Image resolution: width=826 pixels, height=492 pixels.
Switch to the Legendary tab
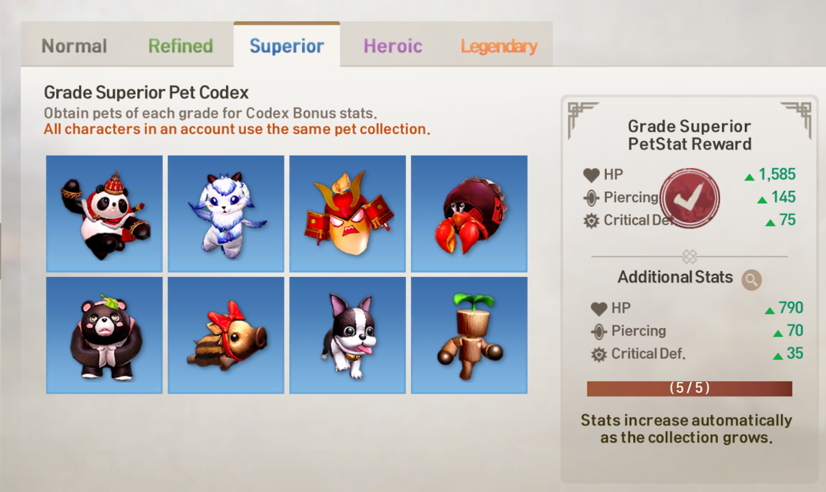(x=499, y=46)
